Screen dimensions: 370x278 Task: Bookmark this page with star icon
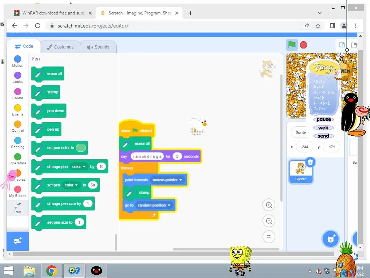pos(318,26)
